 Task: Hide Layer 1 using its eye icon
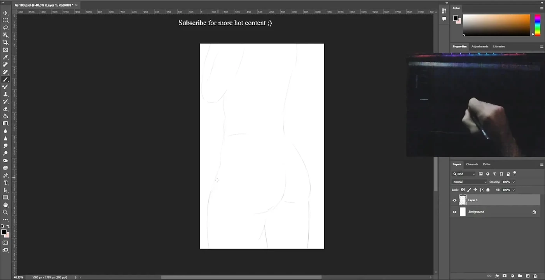[x=454, y=200]
